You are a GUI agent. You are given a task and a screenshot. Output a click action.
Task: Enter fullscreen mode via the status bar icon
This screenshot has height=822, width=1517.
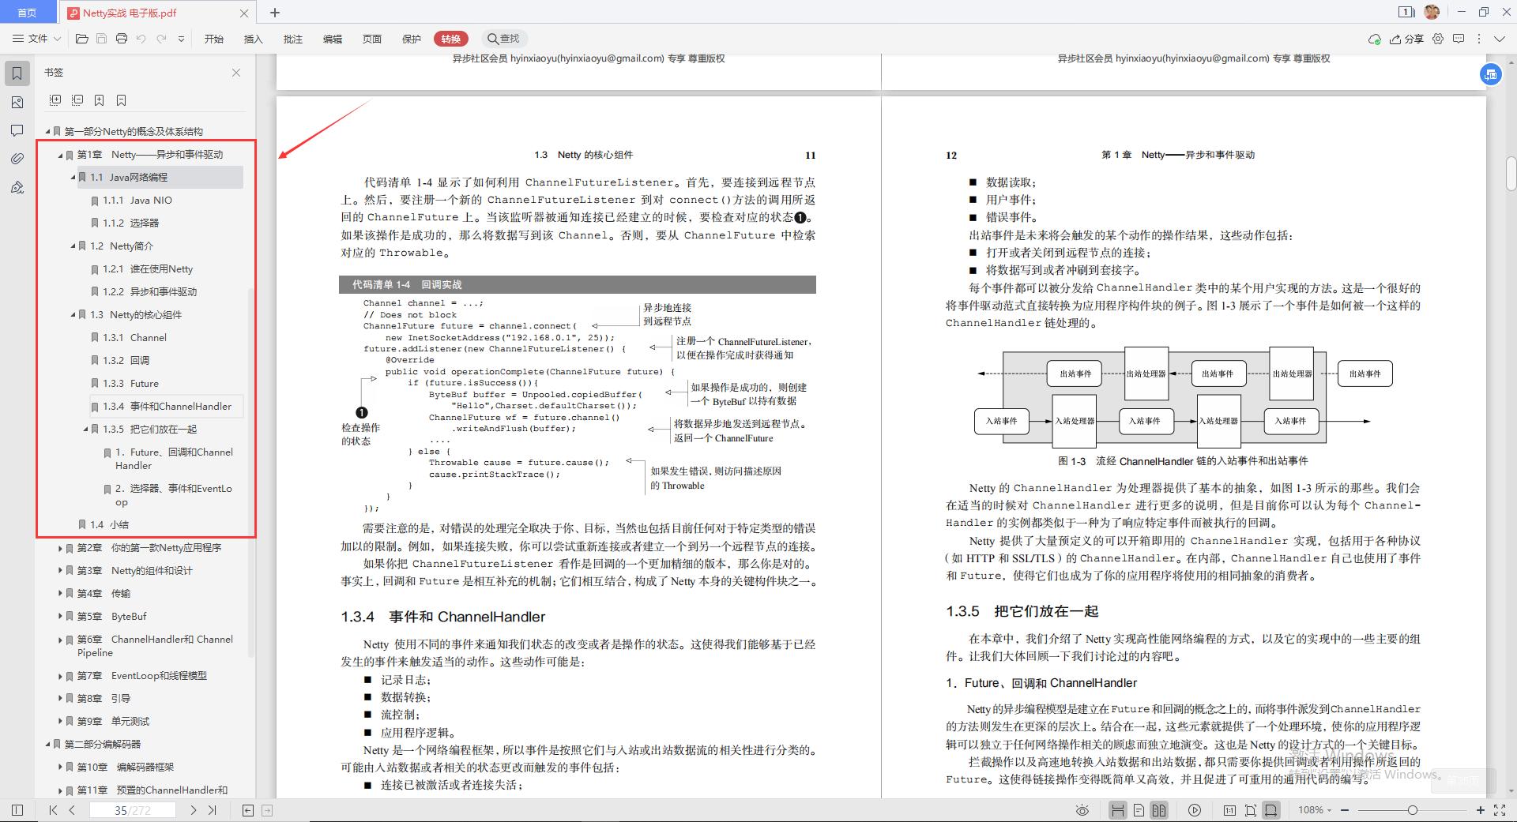[x=1500, y=809]
